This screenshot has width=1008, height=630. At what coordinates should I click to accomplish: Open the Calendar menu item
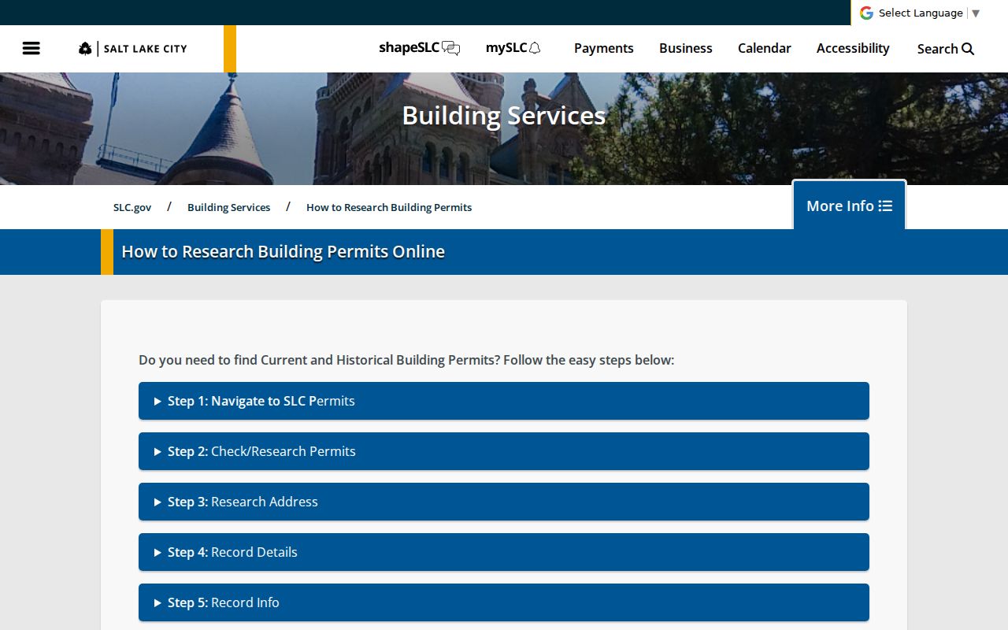click(x=764, y=48)
